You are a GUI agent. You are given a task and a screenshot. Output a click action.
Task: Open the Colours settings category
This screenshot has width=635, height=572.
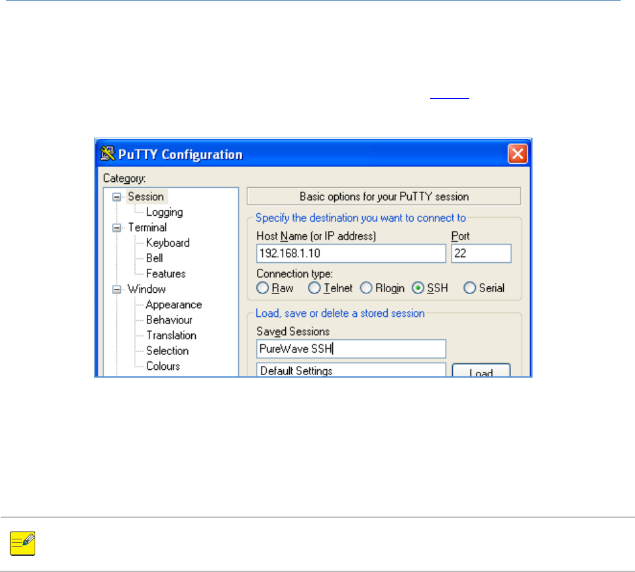(163, 366)
